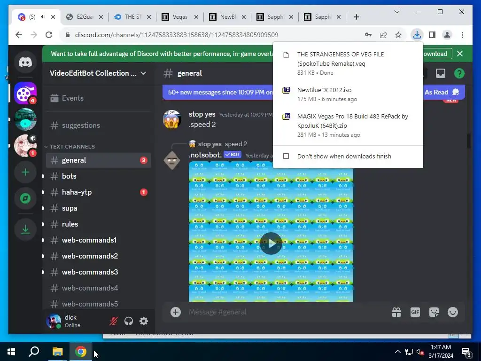Image resolution: width=481 pixels, height=361 pixels.
Task: Open File Explorer from taskbar
Action: (x=57, y=352)
